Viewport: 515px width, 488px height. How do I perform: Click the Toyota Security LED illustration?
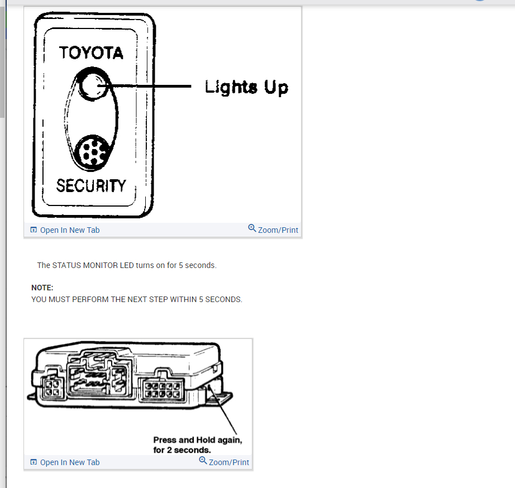(x=162, y=115)
